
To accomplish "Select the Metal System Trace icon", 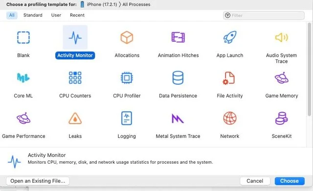I will 178,118.
